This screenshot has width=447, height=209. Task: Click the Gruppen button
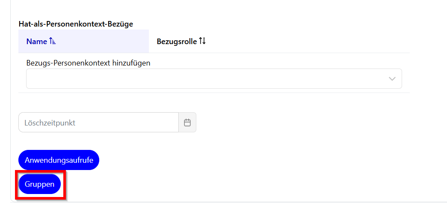tap(39, 184)
